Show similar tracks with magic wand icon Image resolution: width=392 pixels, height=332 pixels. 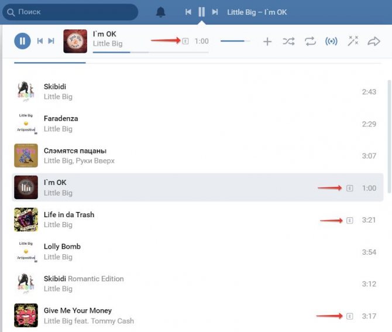tap(353, 41)
